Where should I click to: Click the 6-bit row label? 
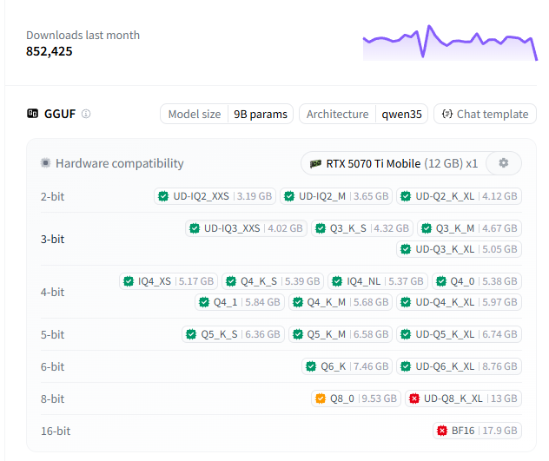(52, 367)
